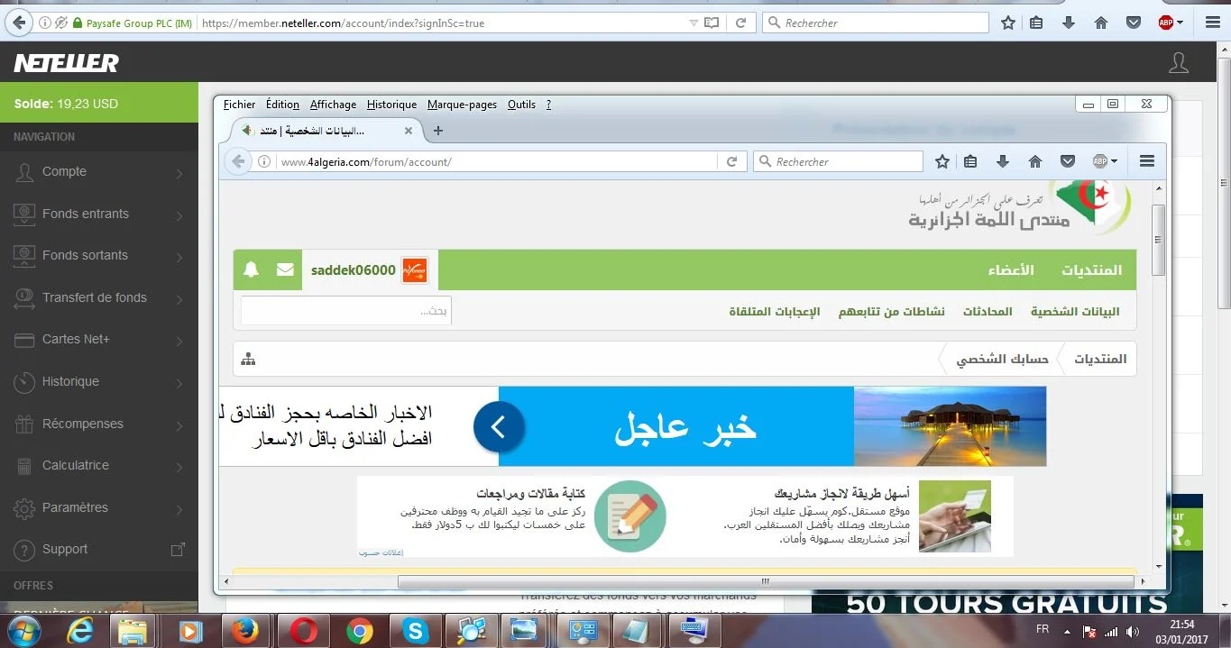Open forum messages envelope icon
Screen dimensions: 1231x648
coord(285,269)
